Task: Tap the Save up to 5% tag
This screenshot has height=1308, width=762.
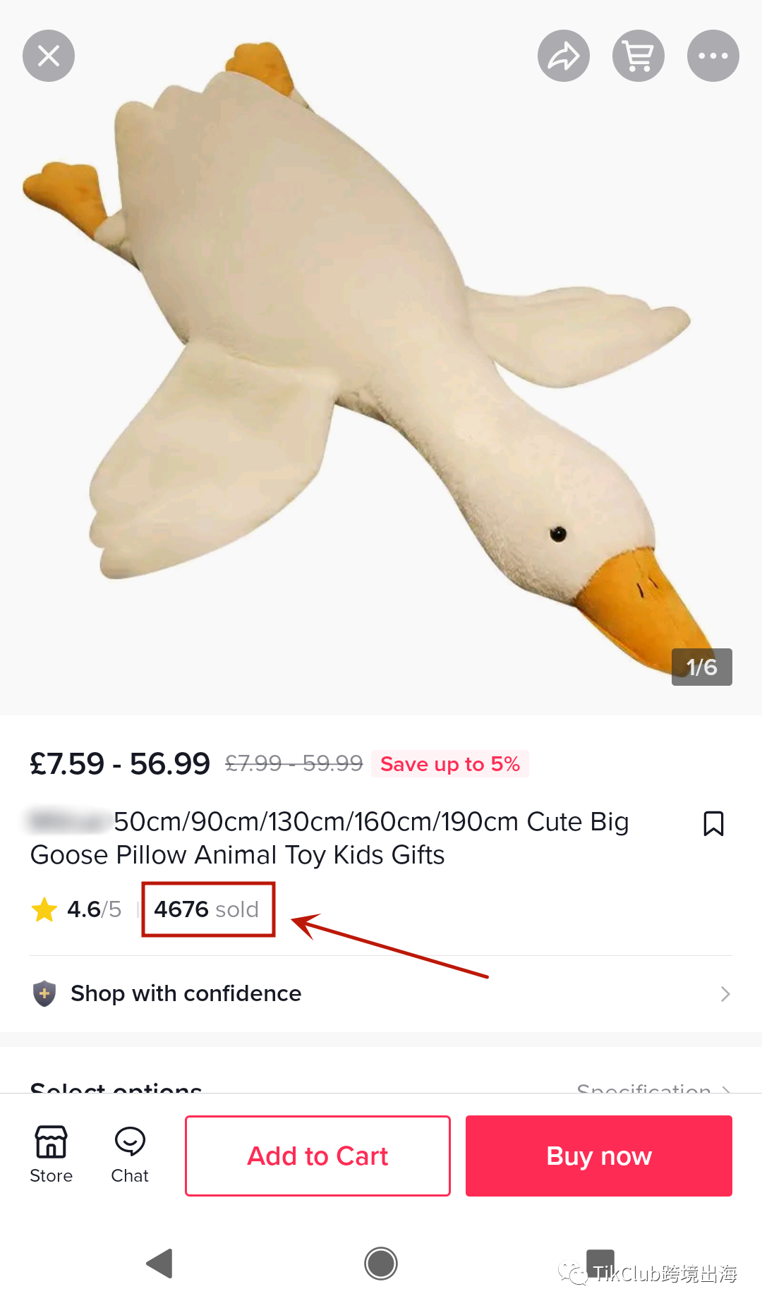Action: point(450,764)
